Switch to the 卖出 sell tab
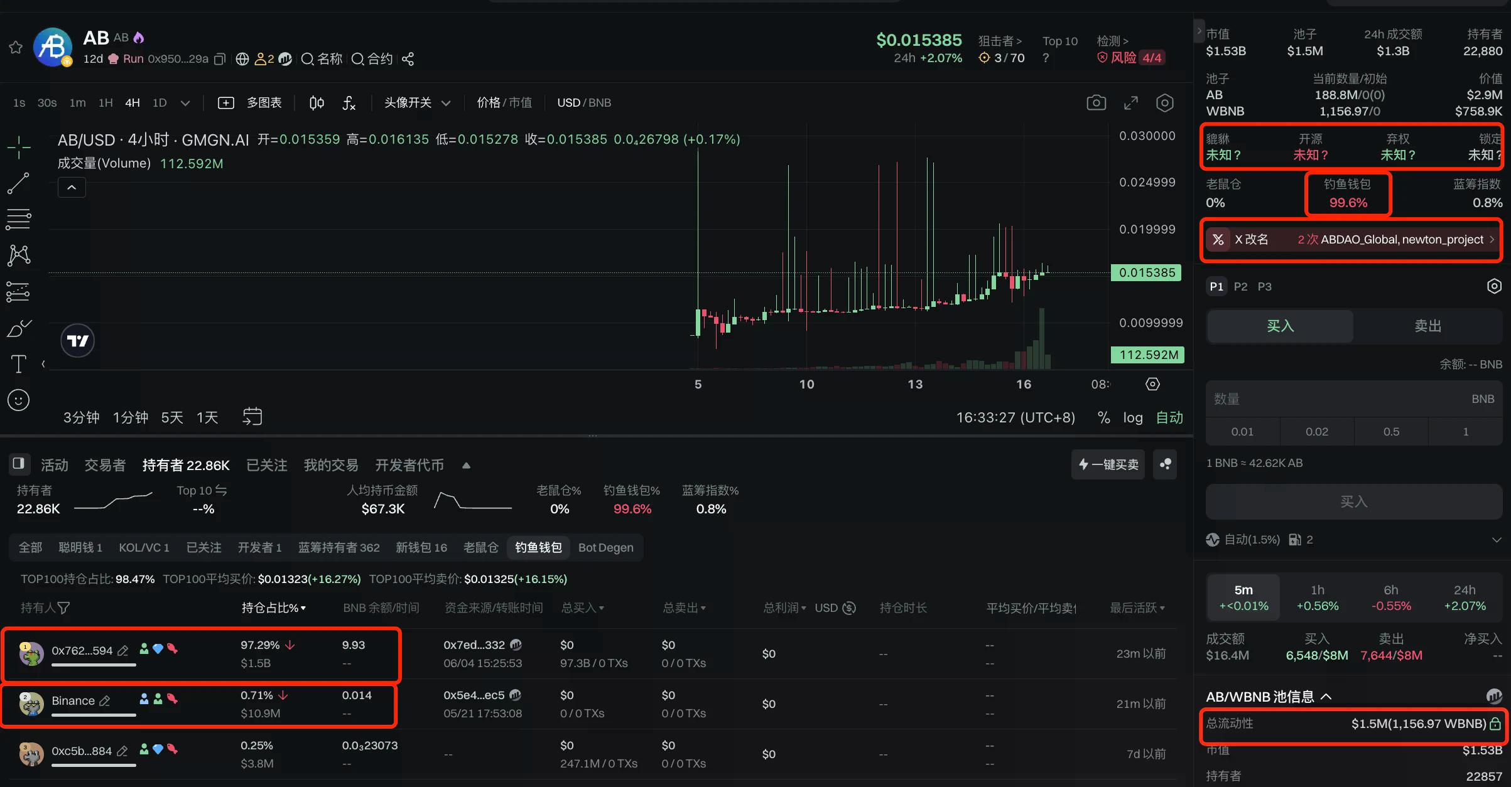Image resolution: width=1511 pixels, height=787 pixels. (1427, 326)
